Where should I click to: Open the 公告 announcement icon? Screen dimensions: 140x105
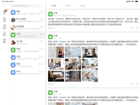(13, 57)
